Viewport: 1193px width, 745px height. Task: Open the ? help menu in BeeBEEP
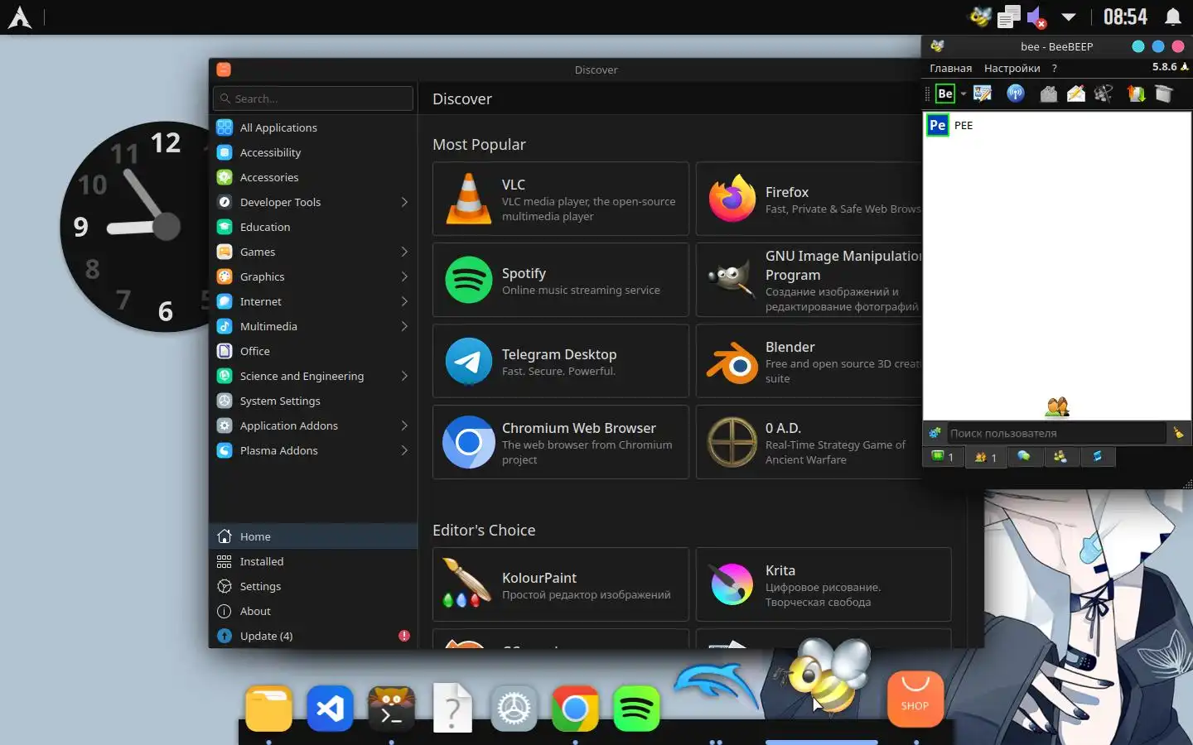point(1054,68)
